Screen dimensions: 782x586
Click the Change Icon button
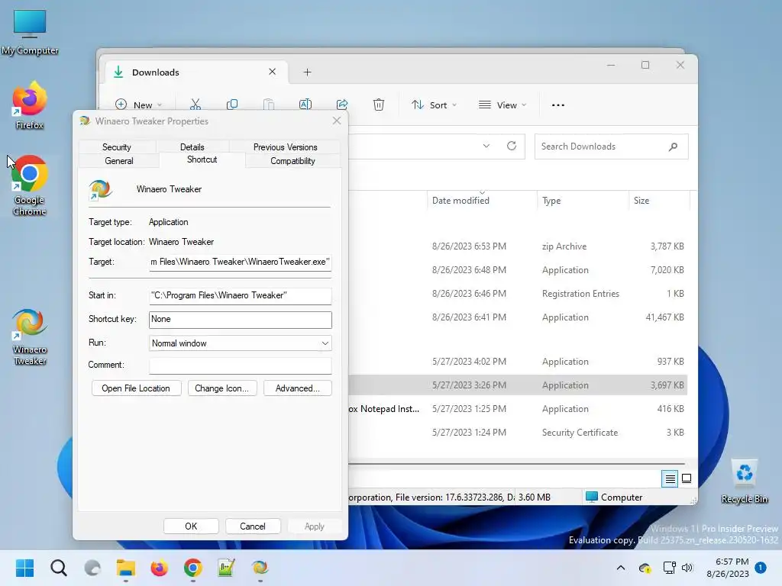point(222,388)
